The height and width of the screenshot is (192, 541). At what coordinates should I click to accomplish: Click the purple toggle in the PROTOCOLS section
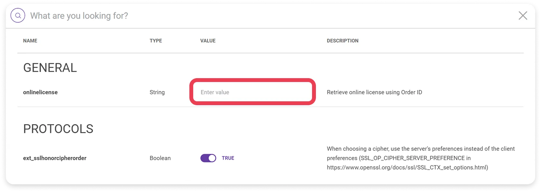coord(208,158)
